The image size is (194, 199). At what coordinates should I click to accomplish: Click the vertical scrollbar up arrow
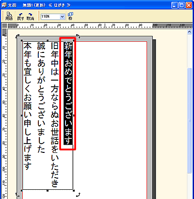point(189,32)
